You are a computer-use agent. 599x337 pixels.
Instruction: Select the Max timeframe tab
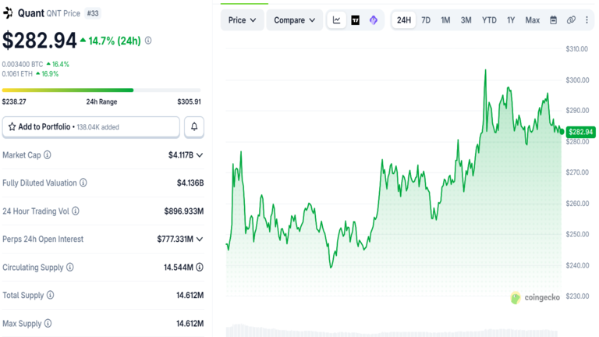coord(532,20)
